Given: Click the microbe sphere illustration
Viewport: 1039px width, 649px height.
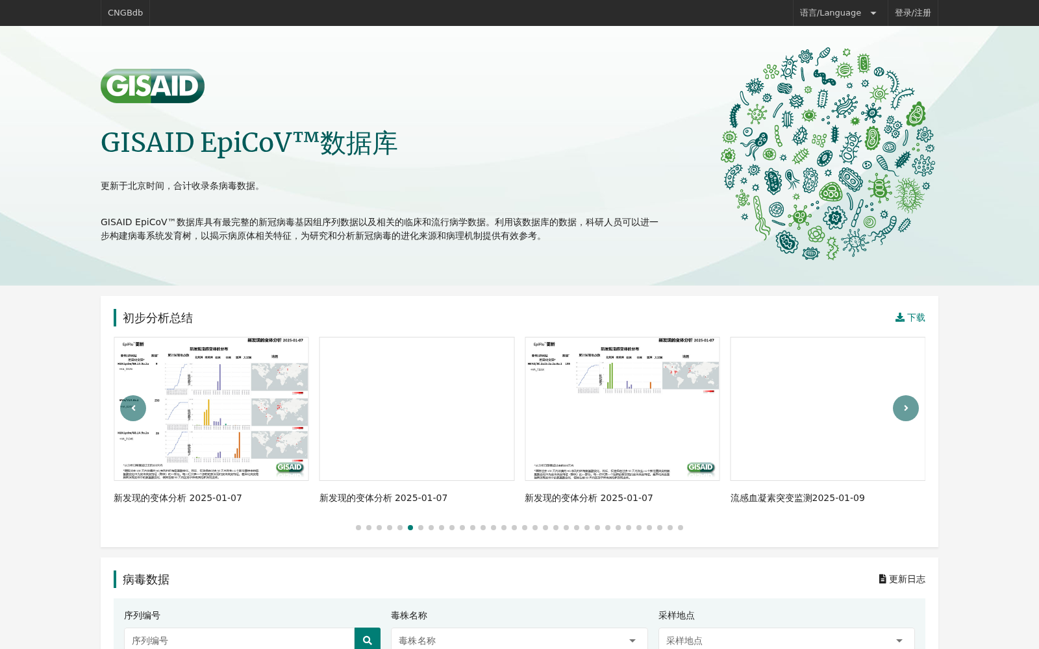Looking at the screenshot, I should (828, 154).
